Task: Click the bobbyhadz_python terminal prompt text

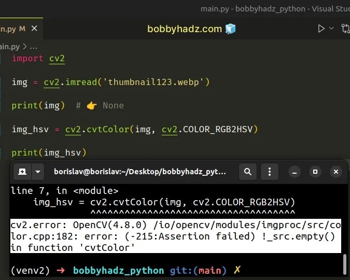Action: (119, 270)
